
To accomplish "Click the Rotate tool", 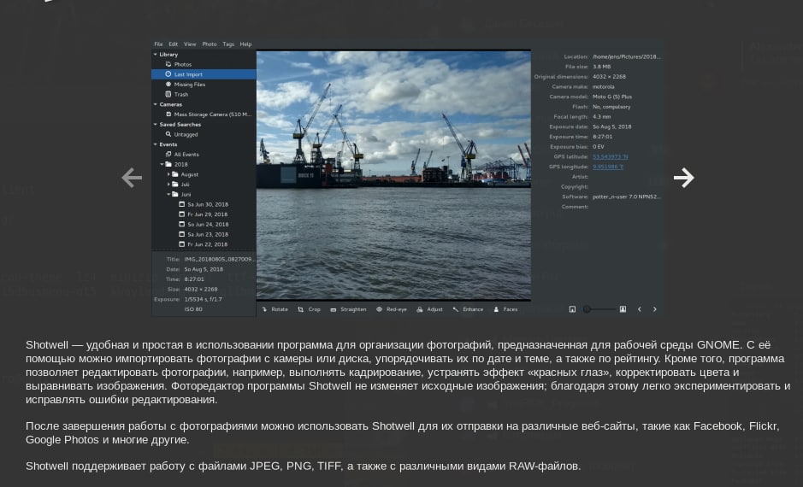I will coord(275,309).
